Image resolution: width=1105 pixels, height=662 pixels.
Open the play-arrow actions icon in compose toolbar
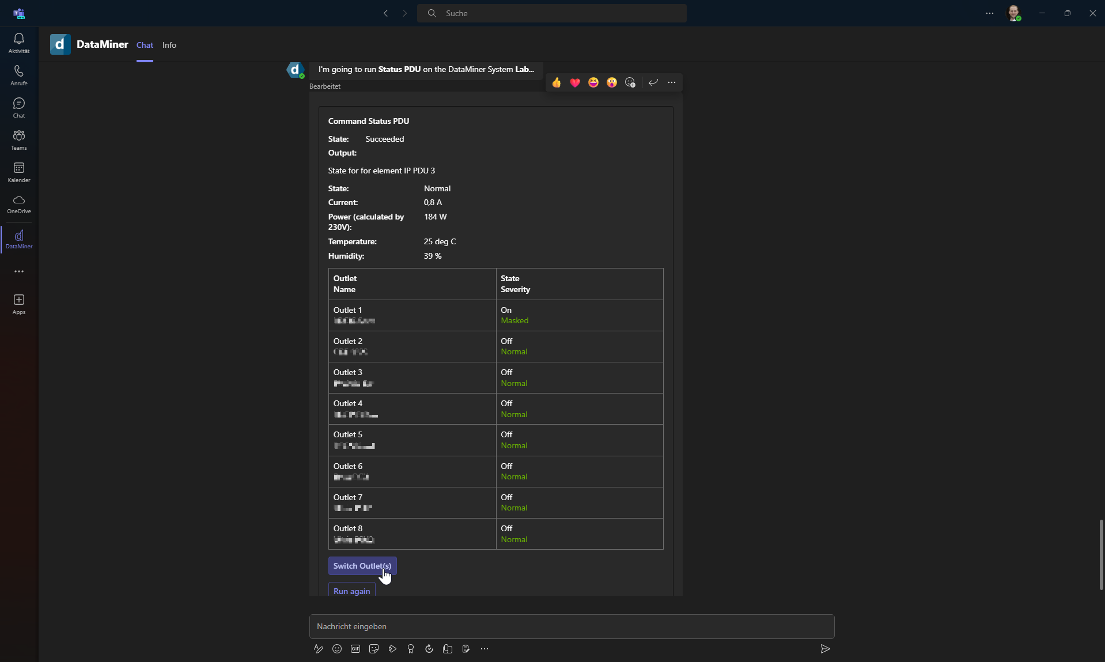coord(392,649)
